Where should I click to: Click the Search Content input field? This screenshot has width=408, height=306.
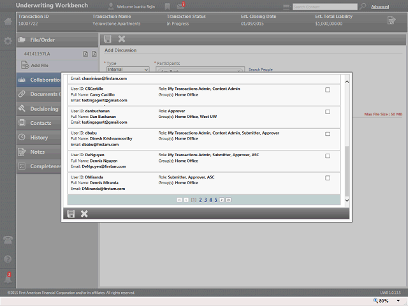tap(324, 7)
